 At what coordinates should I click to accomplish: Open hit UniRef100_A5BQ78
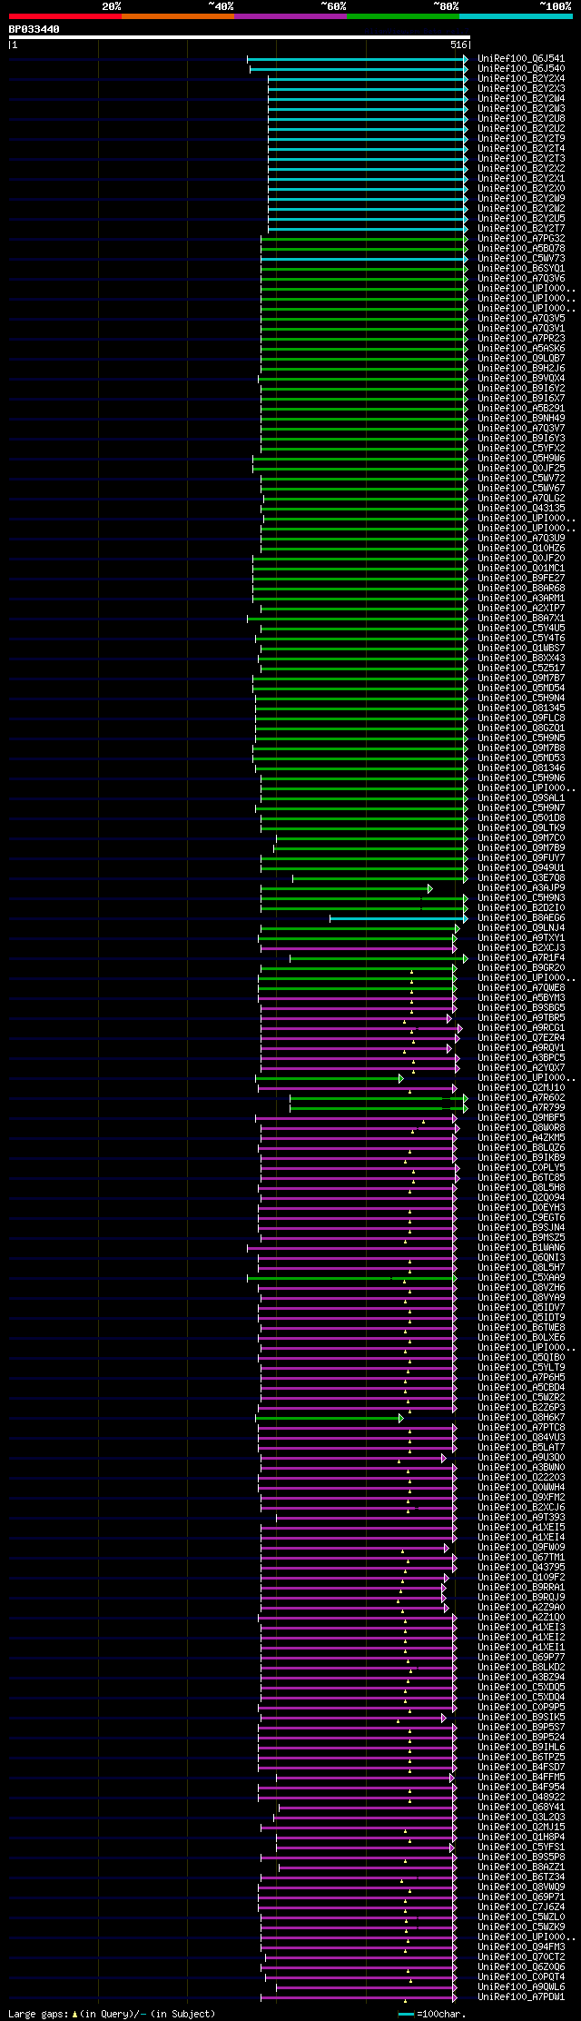pos(521,248)
